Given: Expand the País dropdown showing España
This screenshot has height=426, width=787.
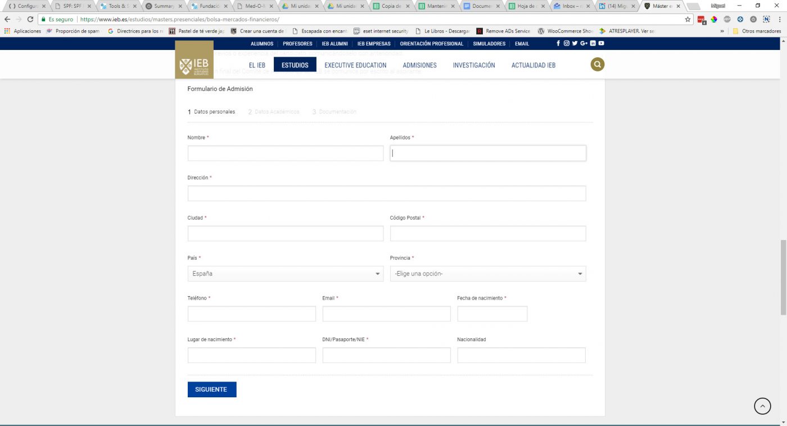Looking at the screenshot, I should [285, 274].
